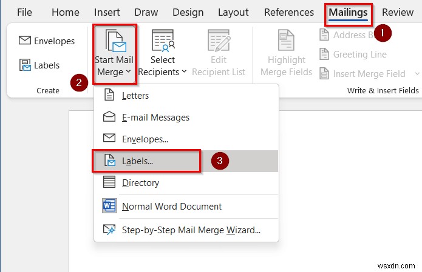Screen dimensions: 422x272
Task: Click the Highlight Merge Fields label
Action: pyautogui.click(x=287, y=66)
